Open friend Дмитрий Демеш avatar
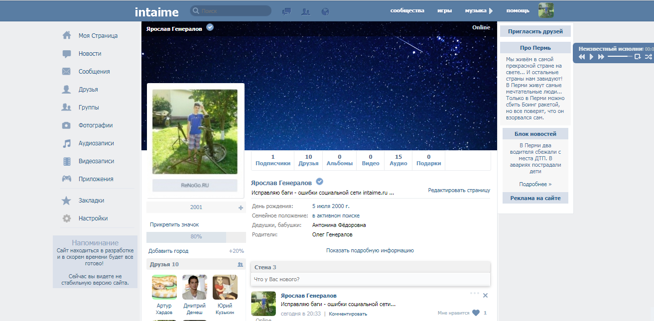This screenshot has width=654, height=321. [x=195, y=287]
